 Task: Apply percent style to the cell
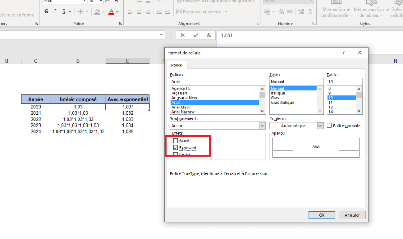(x=281, y=12)
